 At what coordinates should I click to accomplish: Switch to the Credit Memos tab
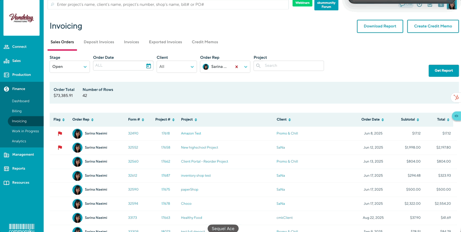205,42
